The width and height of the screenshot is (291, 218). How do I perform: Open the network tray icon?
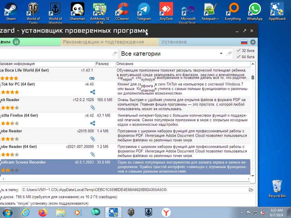coord(255,213)
